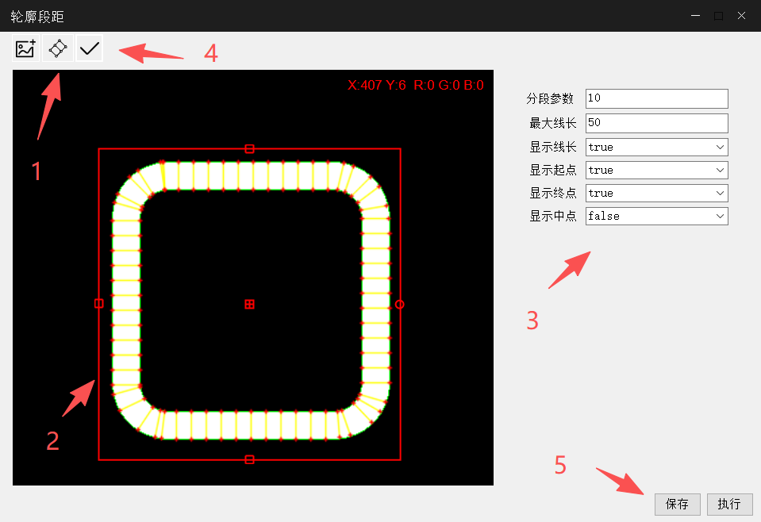Click the 显示中点 label
Viewport: 761px width, 522px height.
[x=553, y=216]
